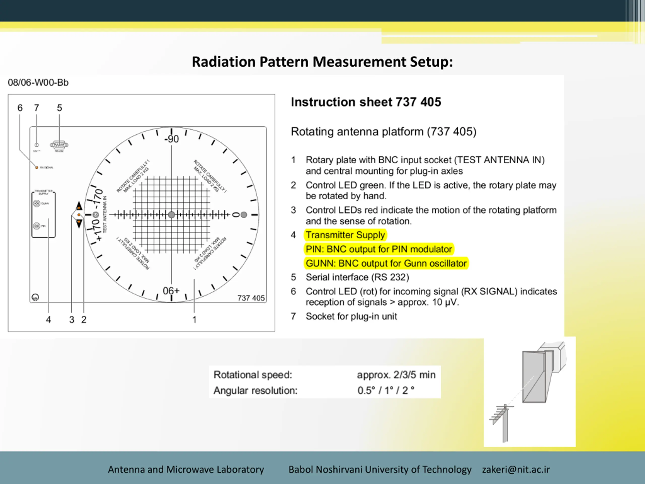
Task: Click the upside-down +90 label on dial
Action: (171, 291)
